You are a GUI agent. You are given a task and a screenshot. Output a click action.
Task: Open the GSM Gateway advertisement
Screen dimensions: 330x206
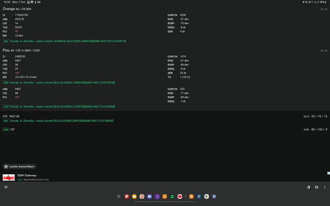(27, 176)
